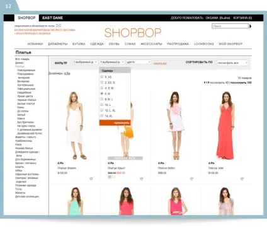Select 'Вечерние' dresses subcategory
267x227 pixels.
point(23,81)
